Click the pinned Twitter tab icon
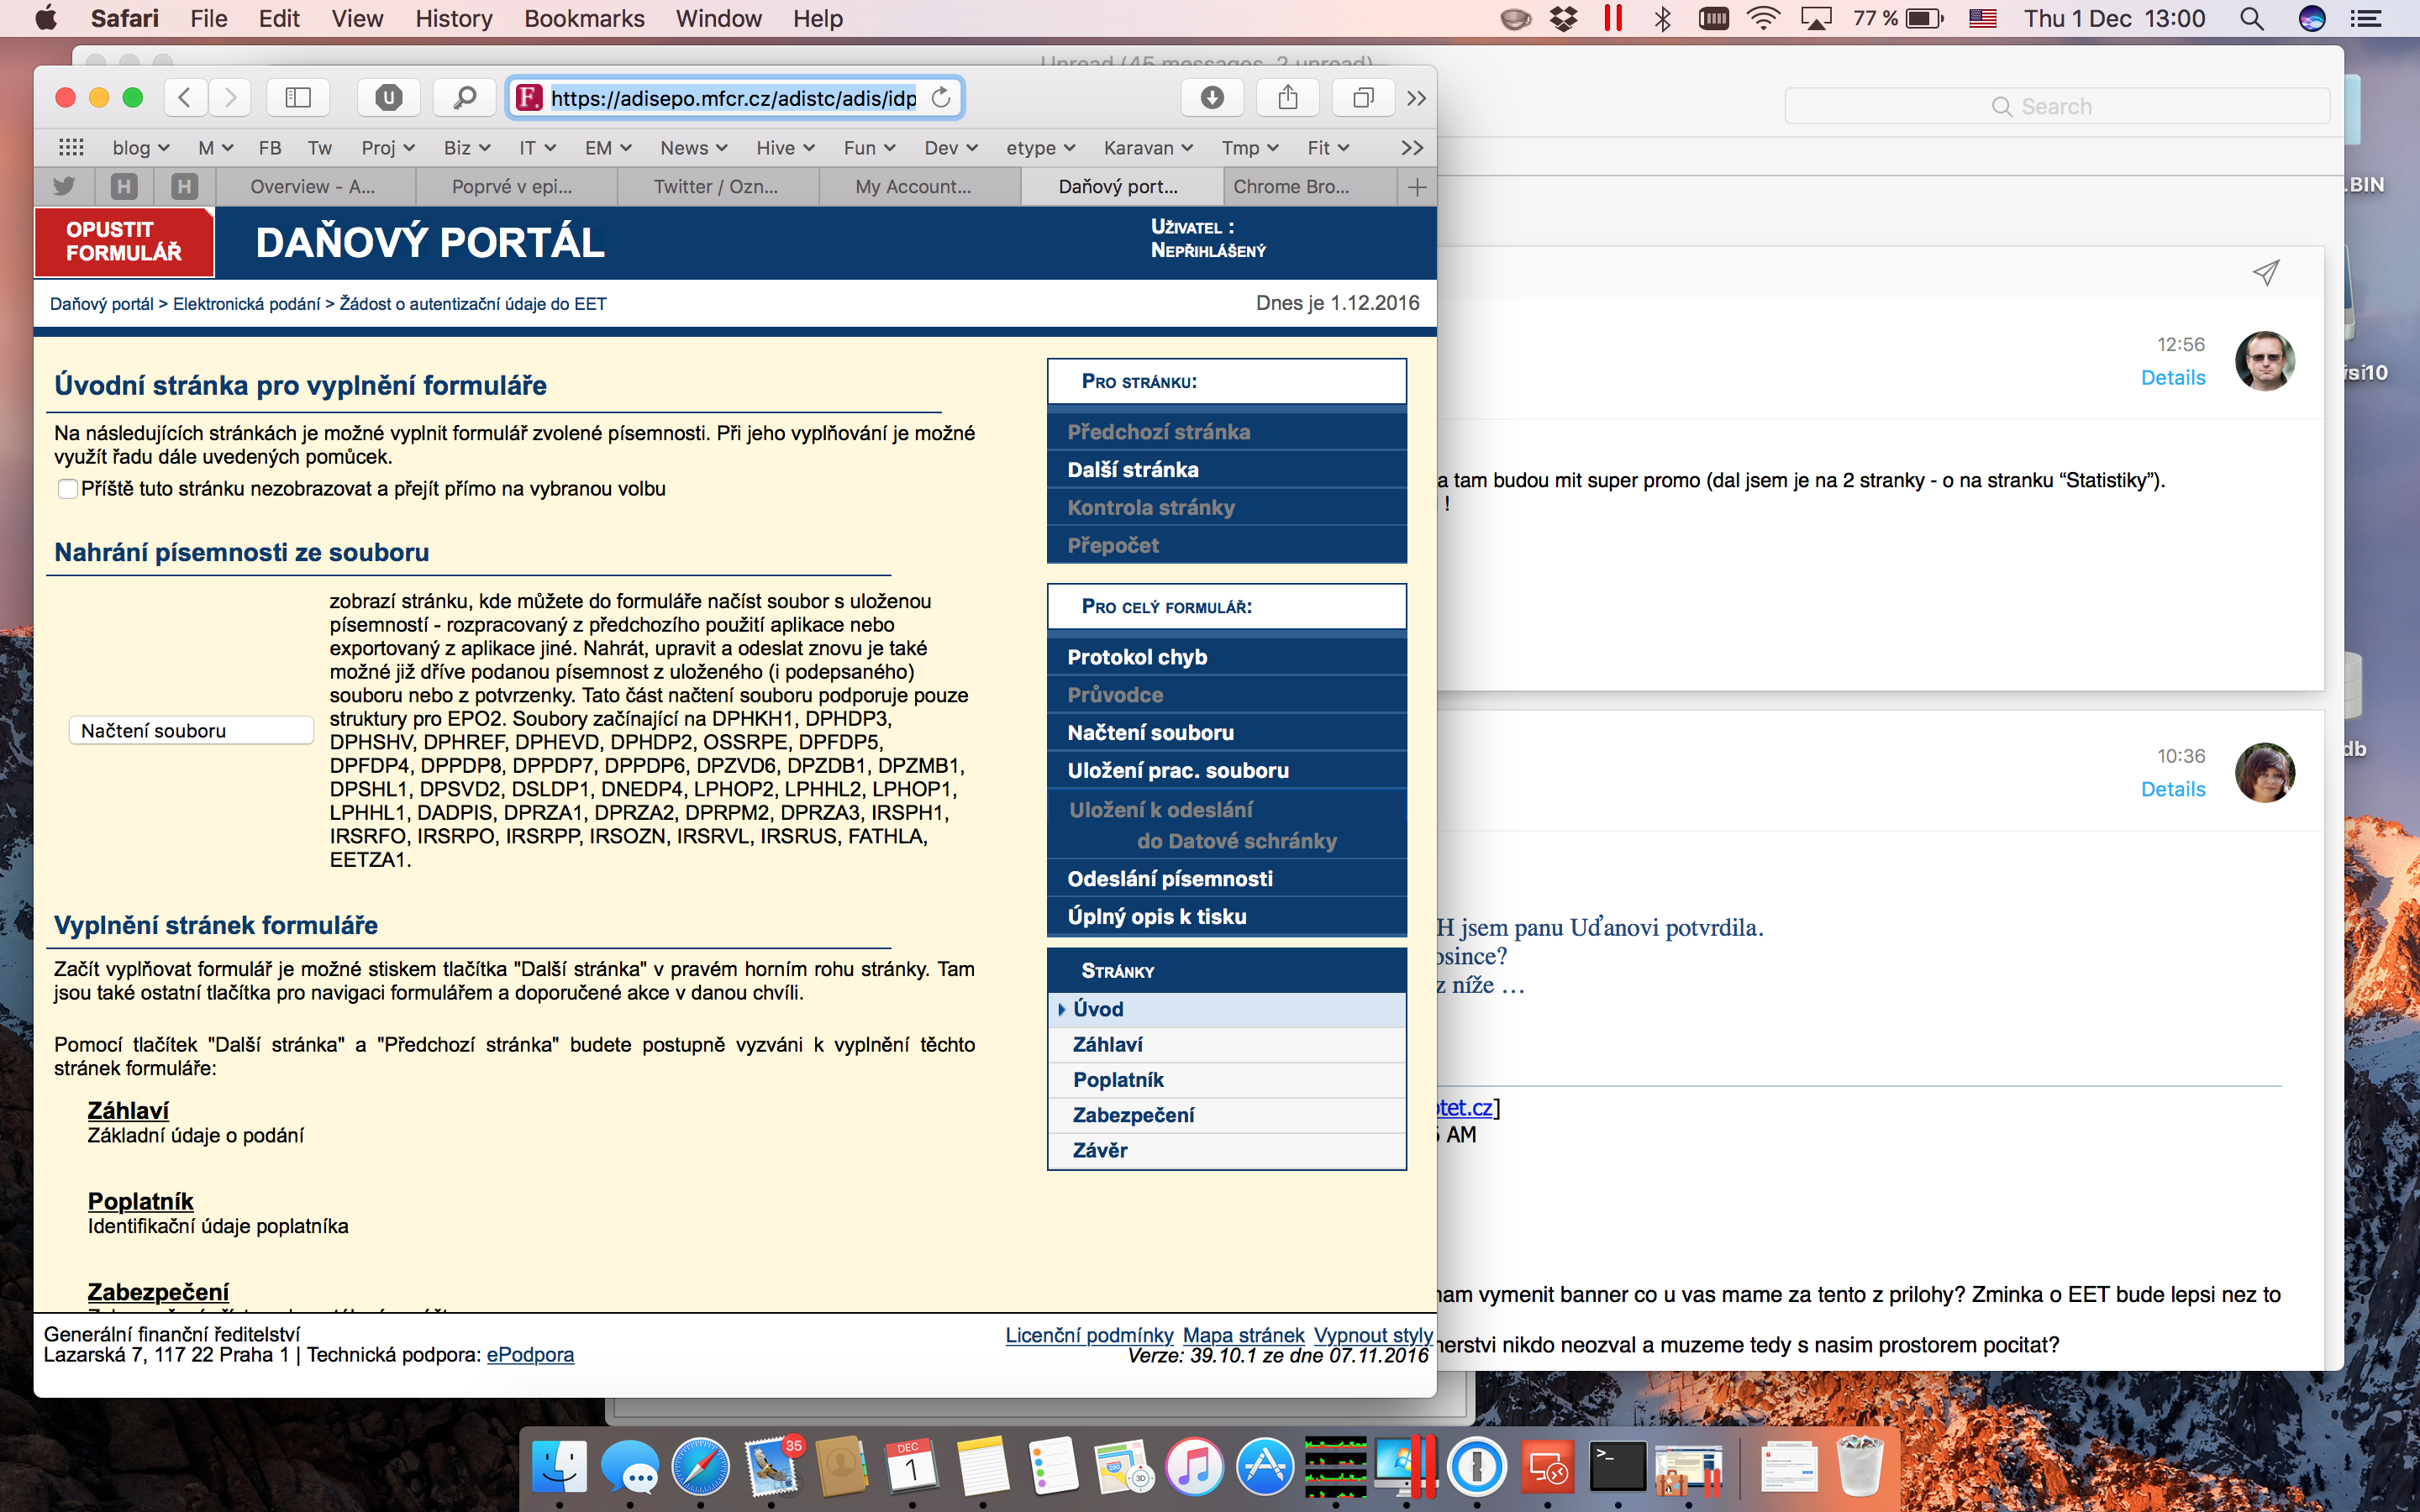Viewport: 2420px width, 1512px height. point(64,187)
